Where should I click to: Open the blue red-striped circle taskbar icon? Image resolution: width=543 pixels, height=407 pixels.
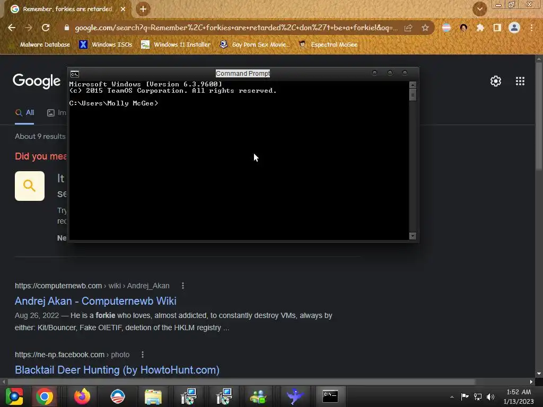tap(118, 396)
